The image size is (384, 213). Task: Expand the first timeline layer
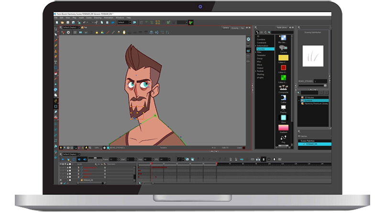(x=78, y=168)
